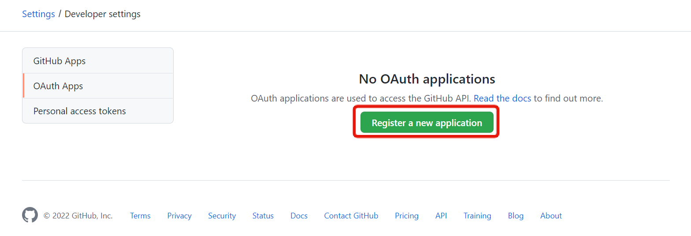
Task: Open the Read the docs link
Action: tap(502, 98)
